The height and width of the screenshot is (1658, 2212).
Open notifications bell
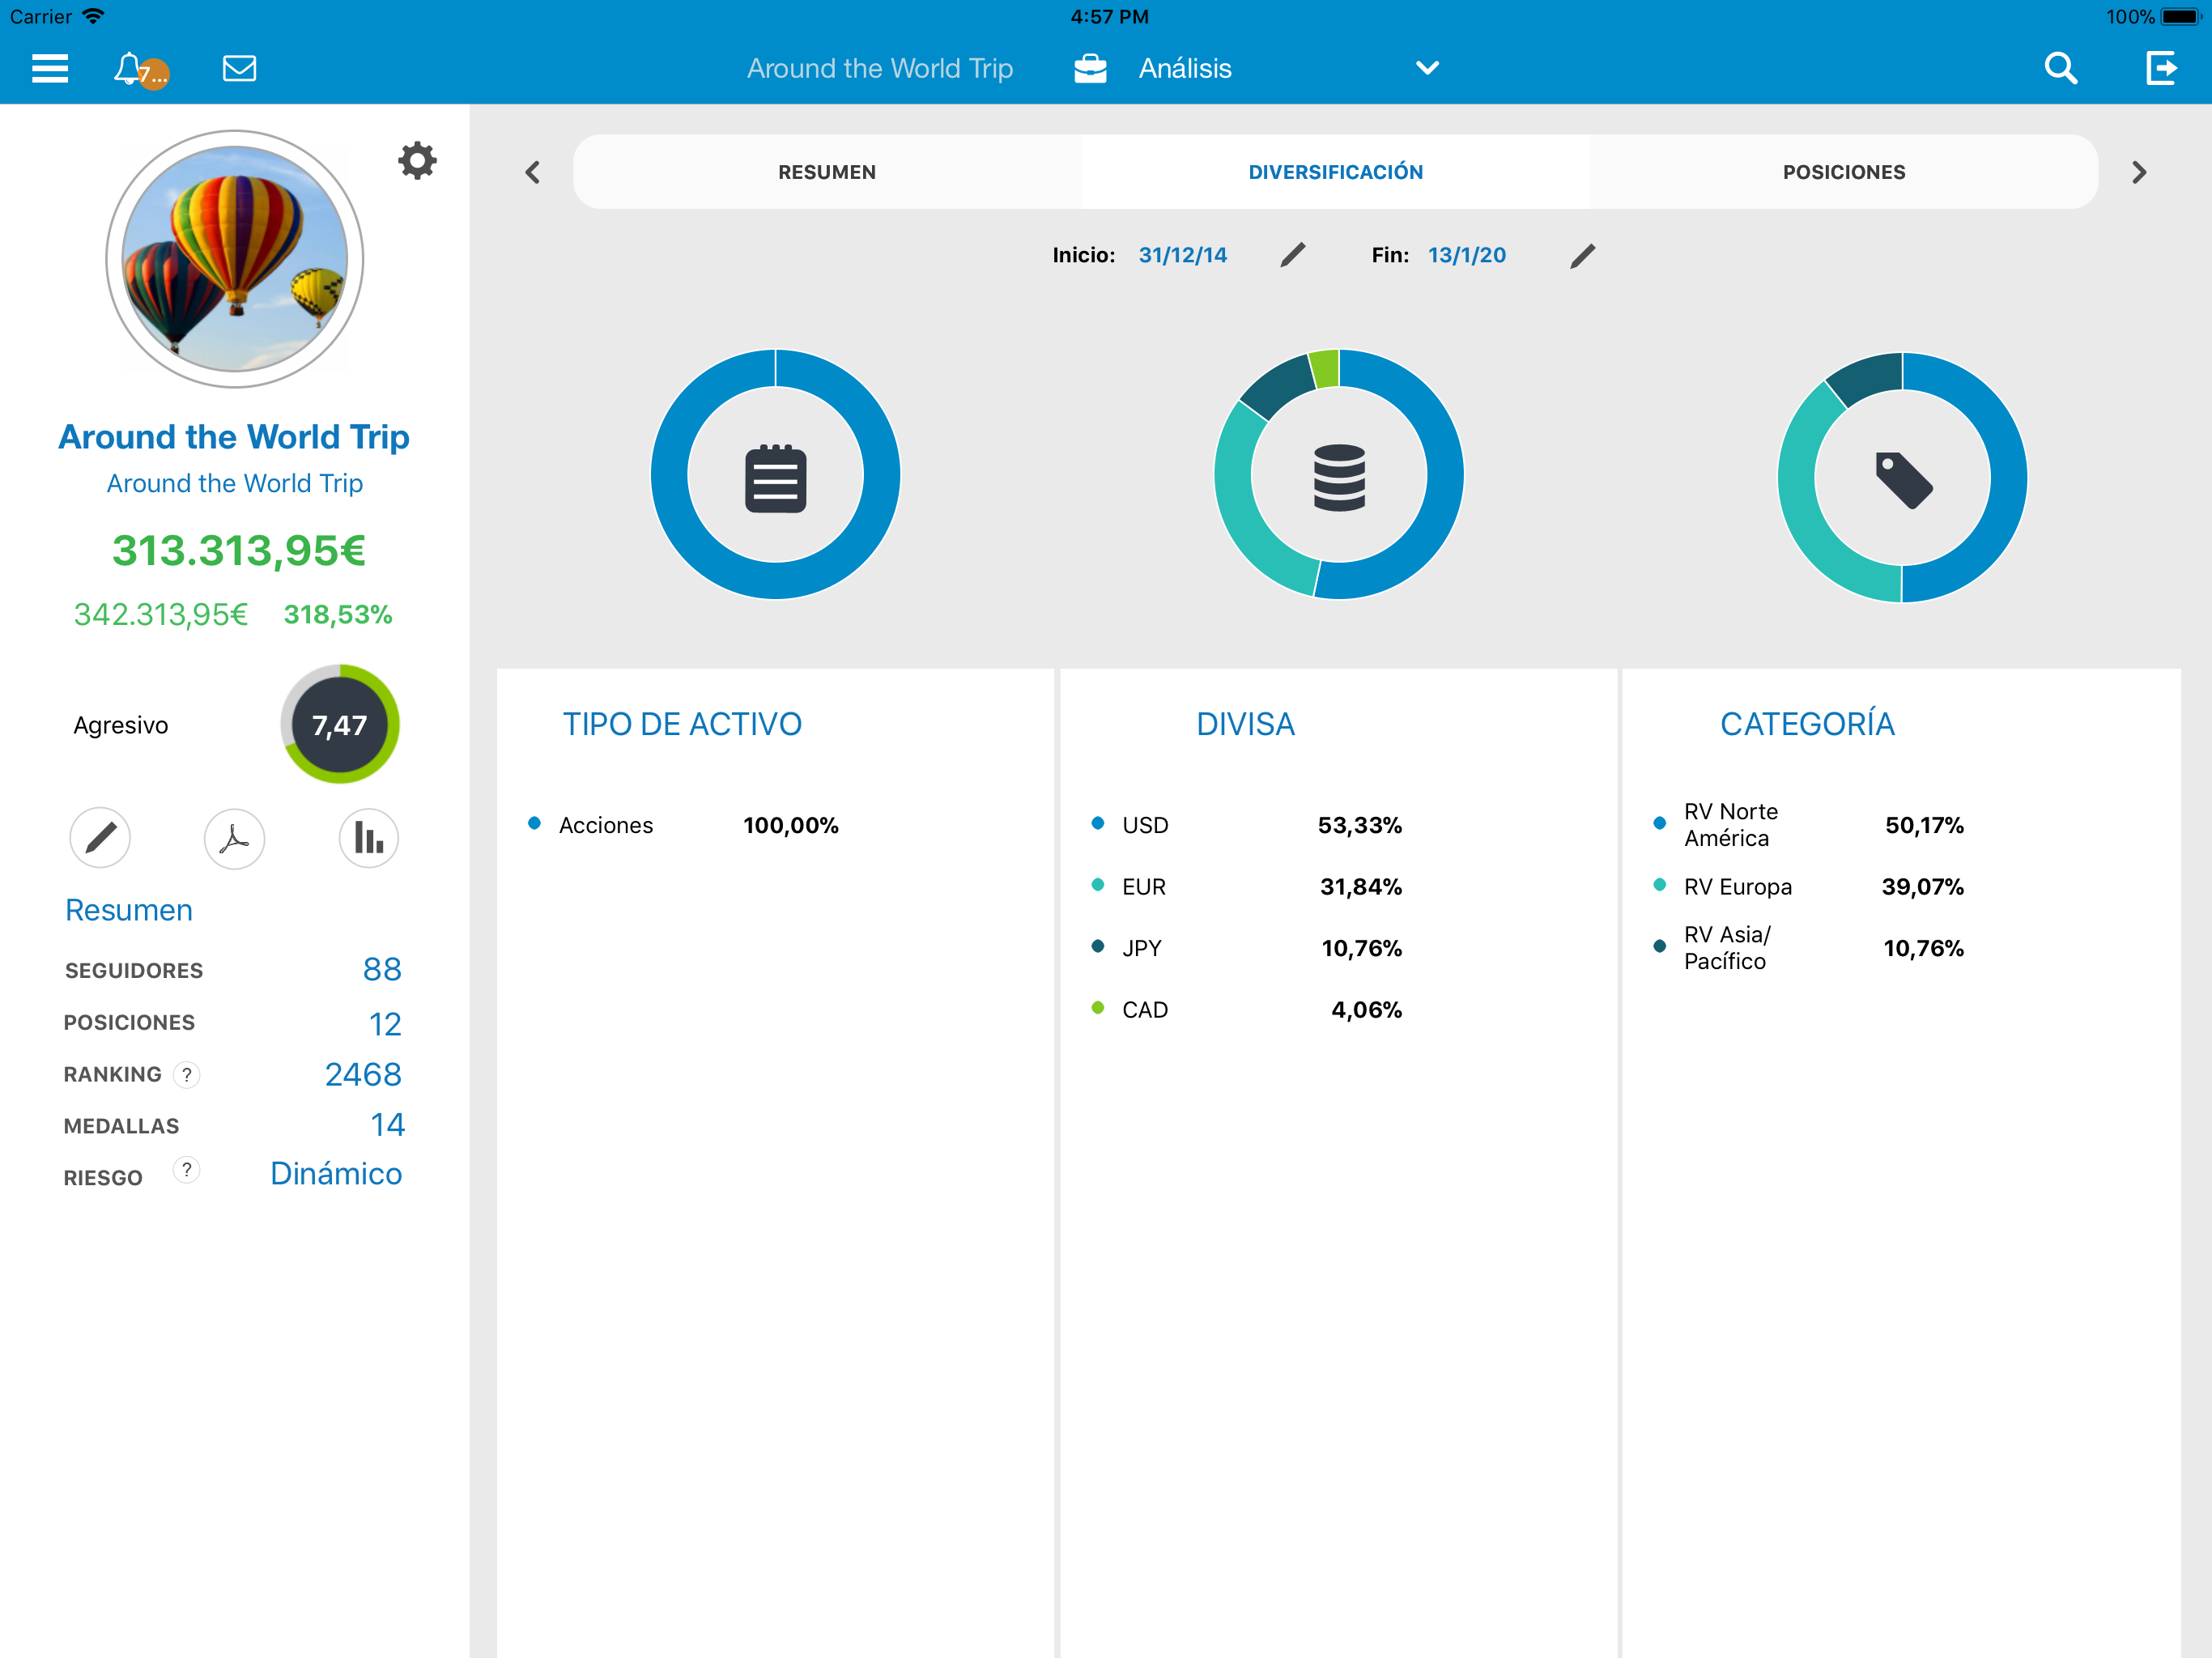[x=130, y=68]
